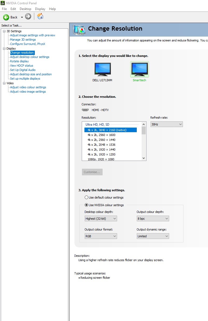
Task: Open Set up multiple displays task
Action: coord(25,78)
